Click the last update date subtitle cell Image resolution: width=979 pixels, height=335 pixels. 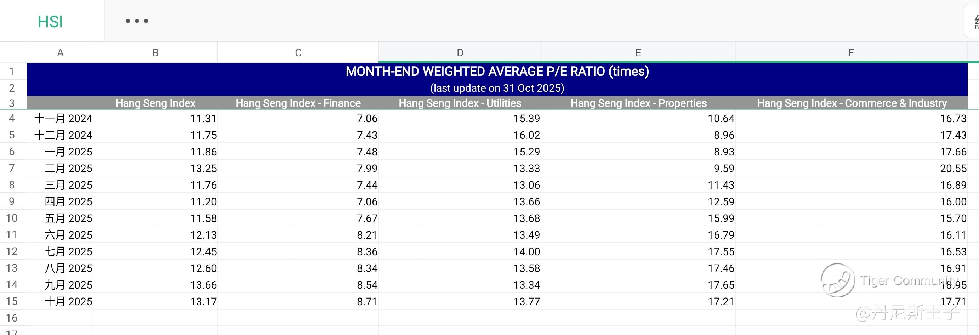[497, 88]
